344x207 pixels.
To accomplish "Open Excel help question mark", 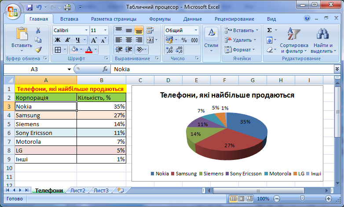I will pos(307,18).
